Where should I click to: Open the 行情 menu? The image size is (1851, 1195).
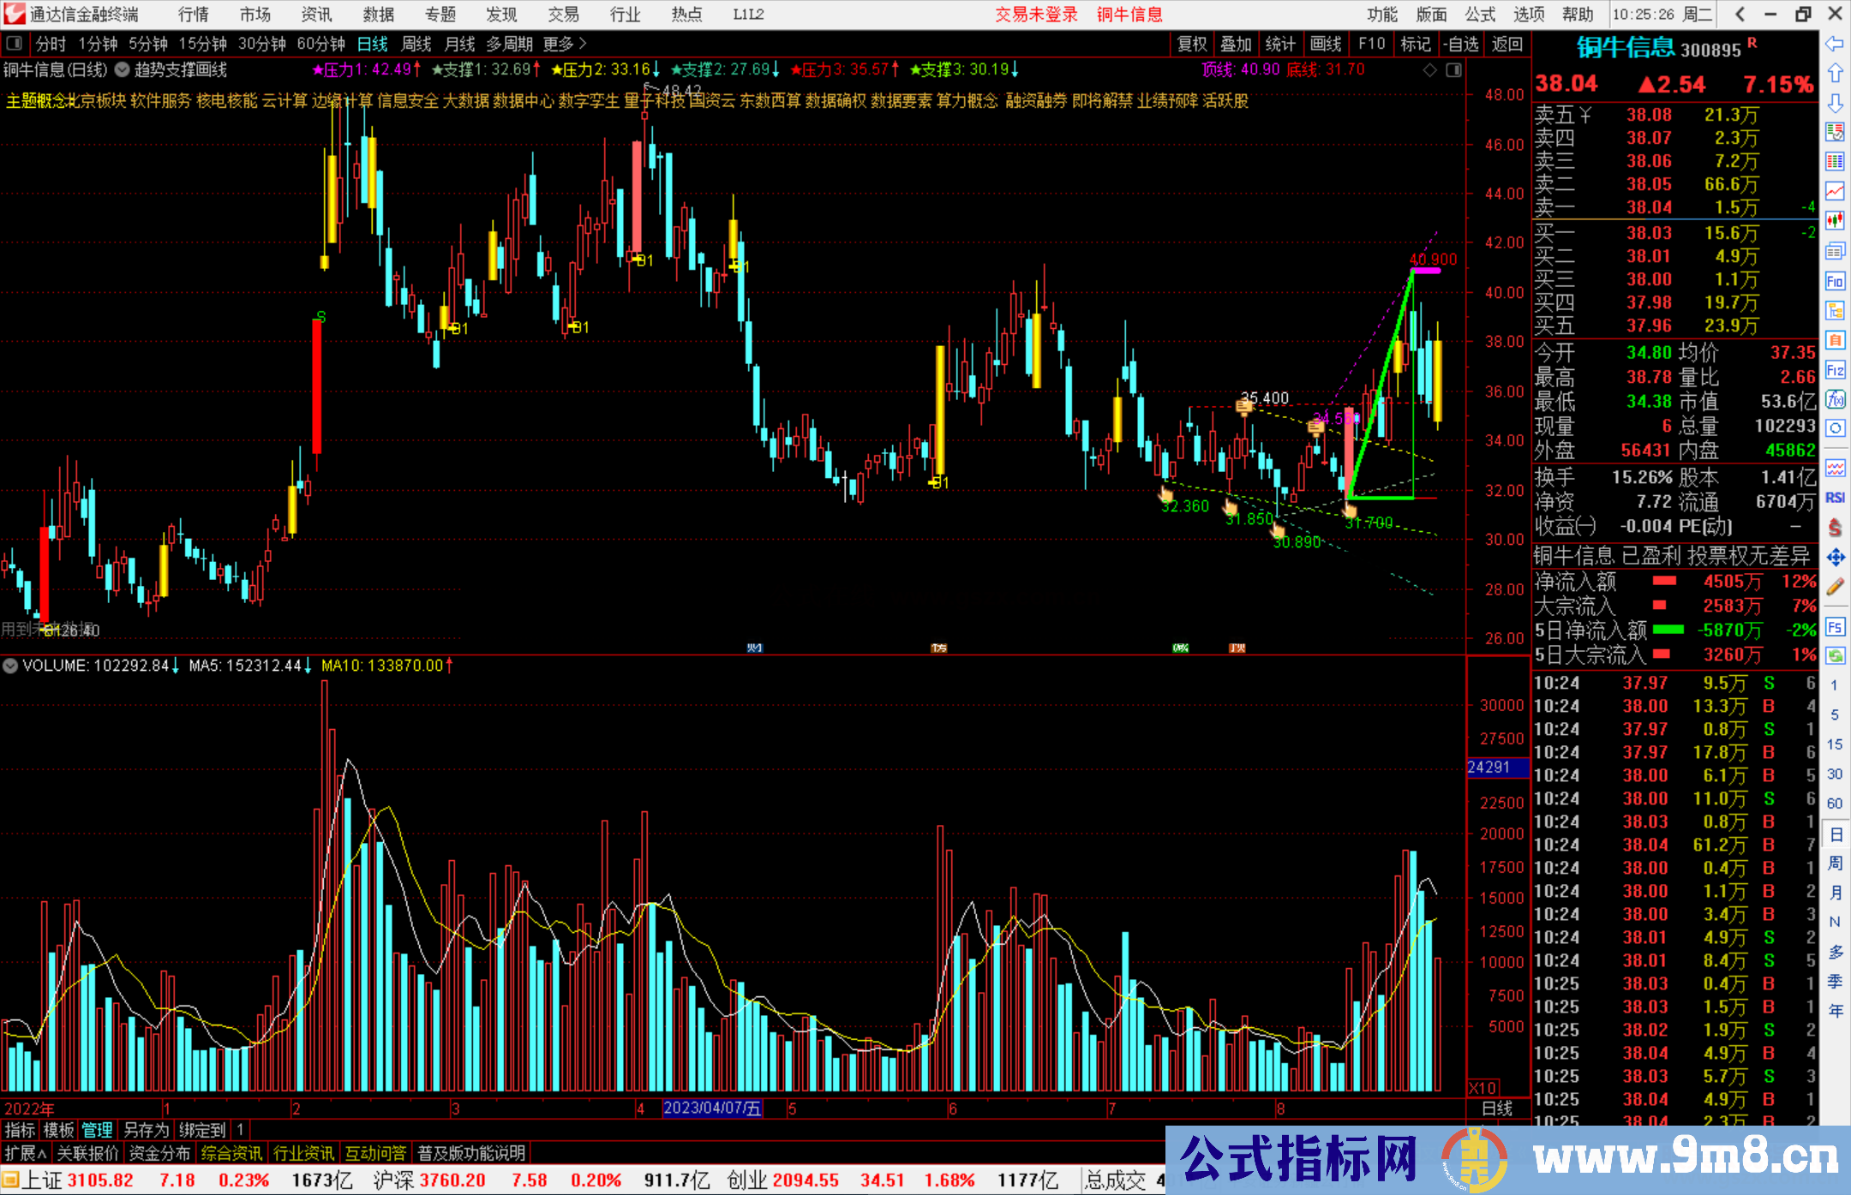pos(194,14)
